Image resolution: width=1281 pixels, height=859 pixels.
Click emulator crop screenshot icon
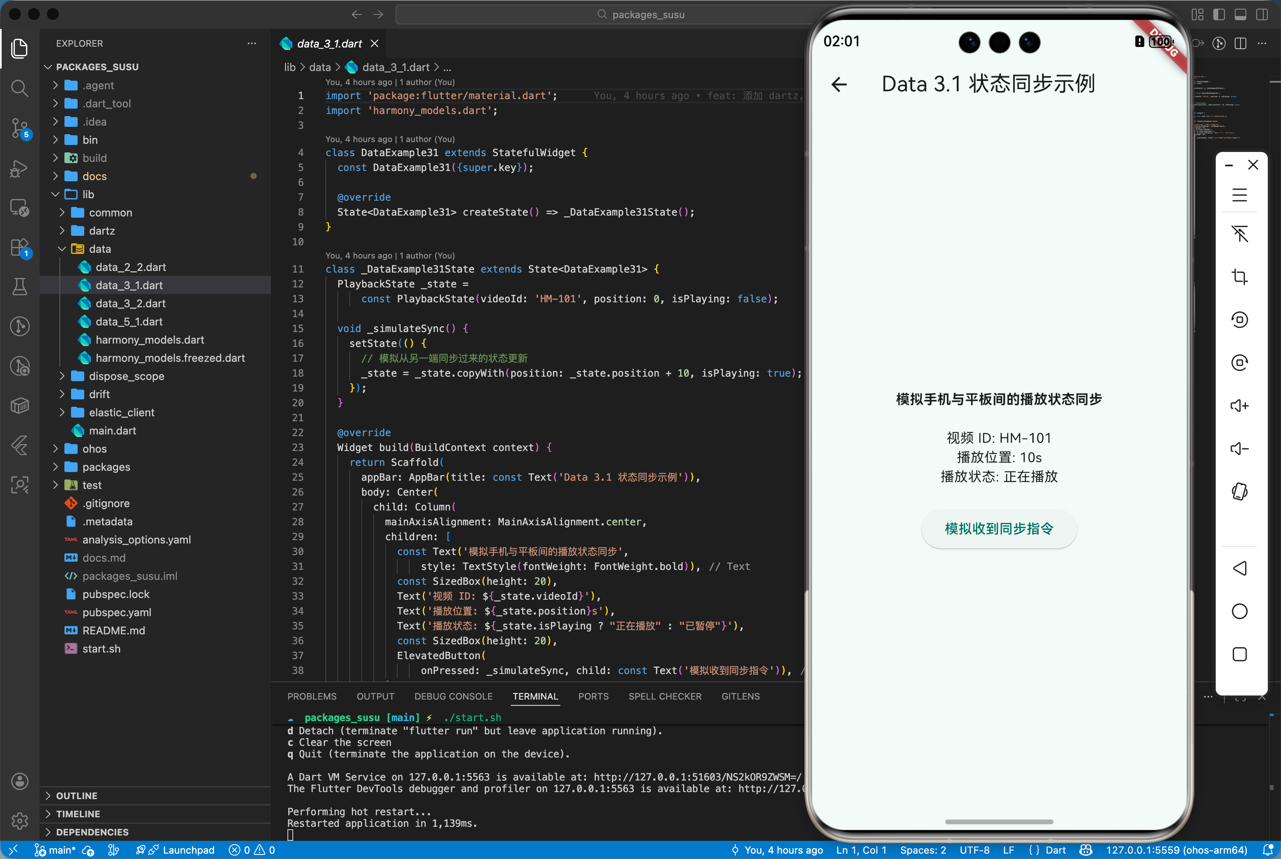[x=1239, y=277]
